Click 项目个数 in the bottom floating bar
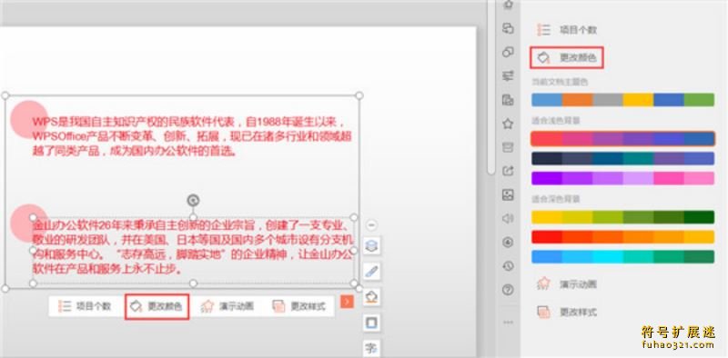The height and width of the screenshot is (358, 728). tap(85, 306)
